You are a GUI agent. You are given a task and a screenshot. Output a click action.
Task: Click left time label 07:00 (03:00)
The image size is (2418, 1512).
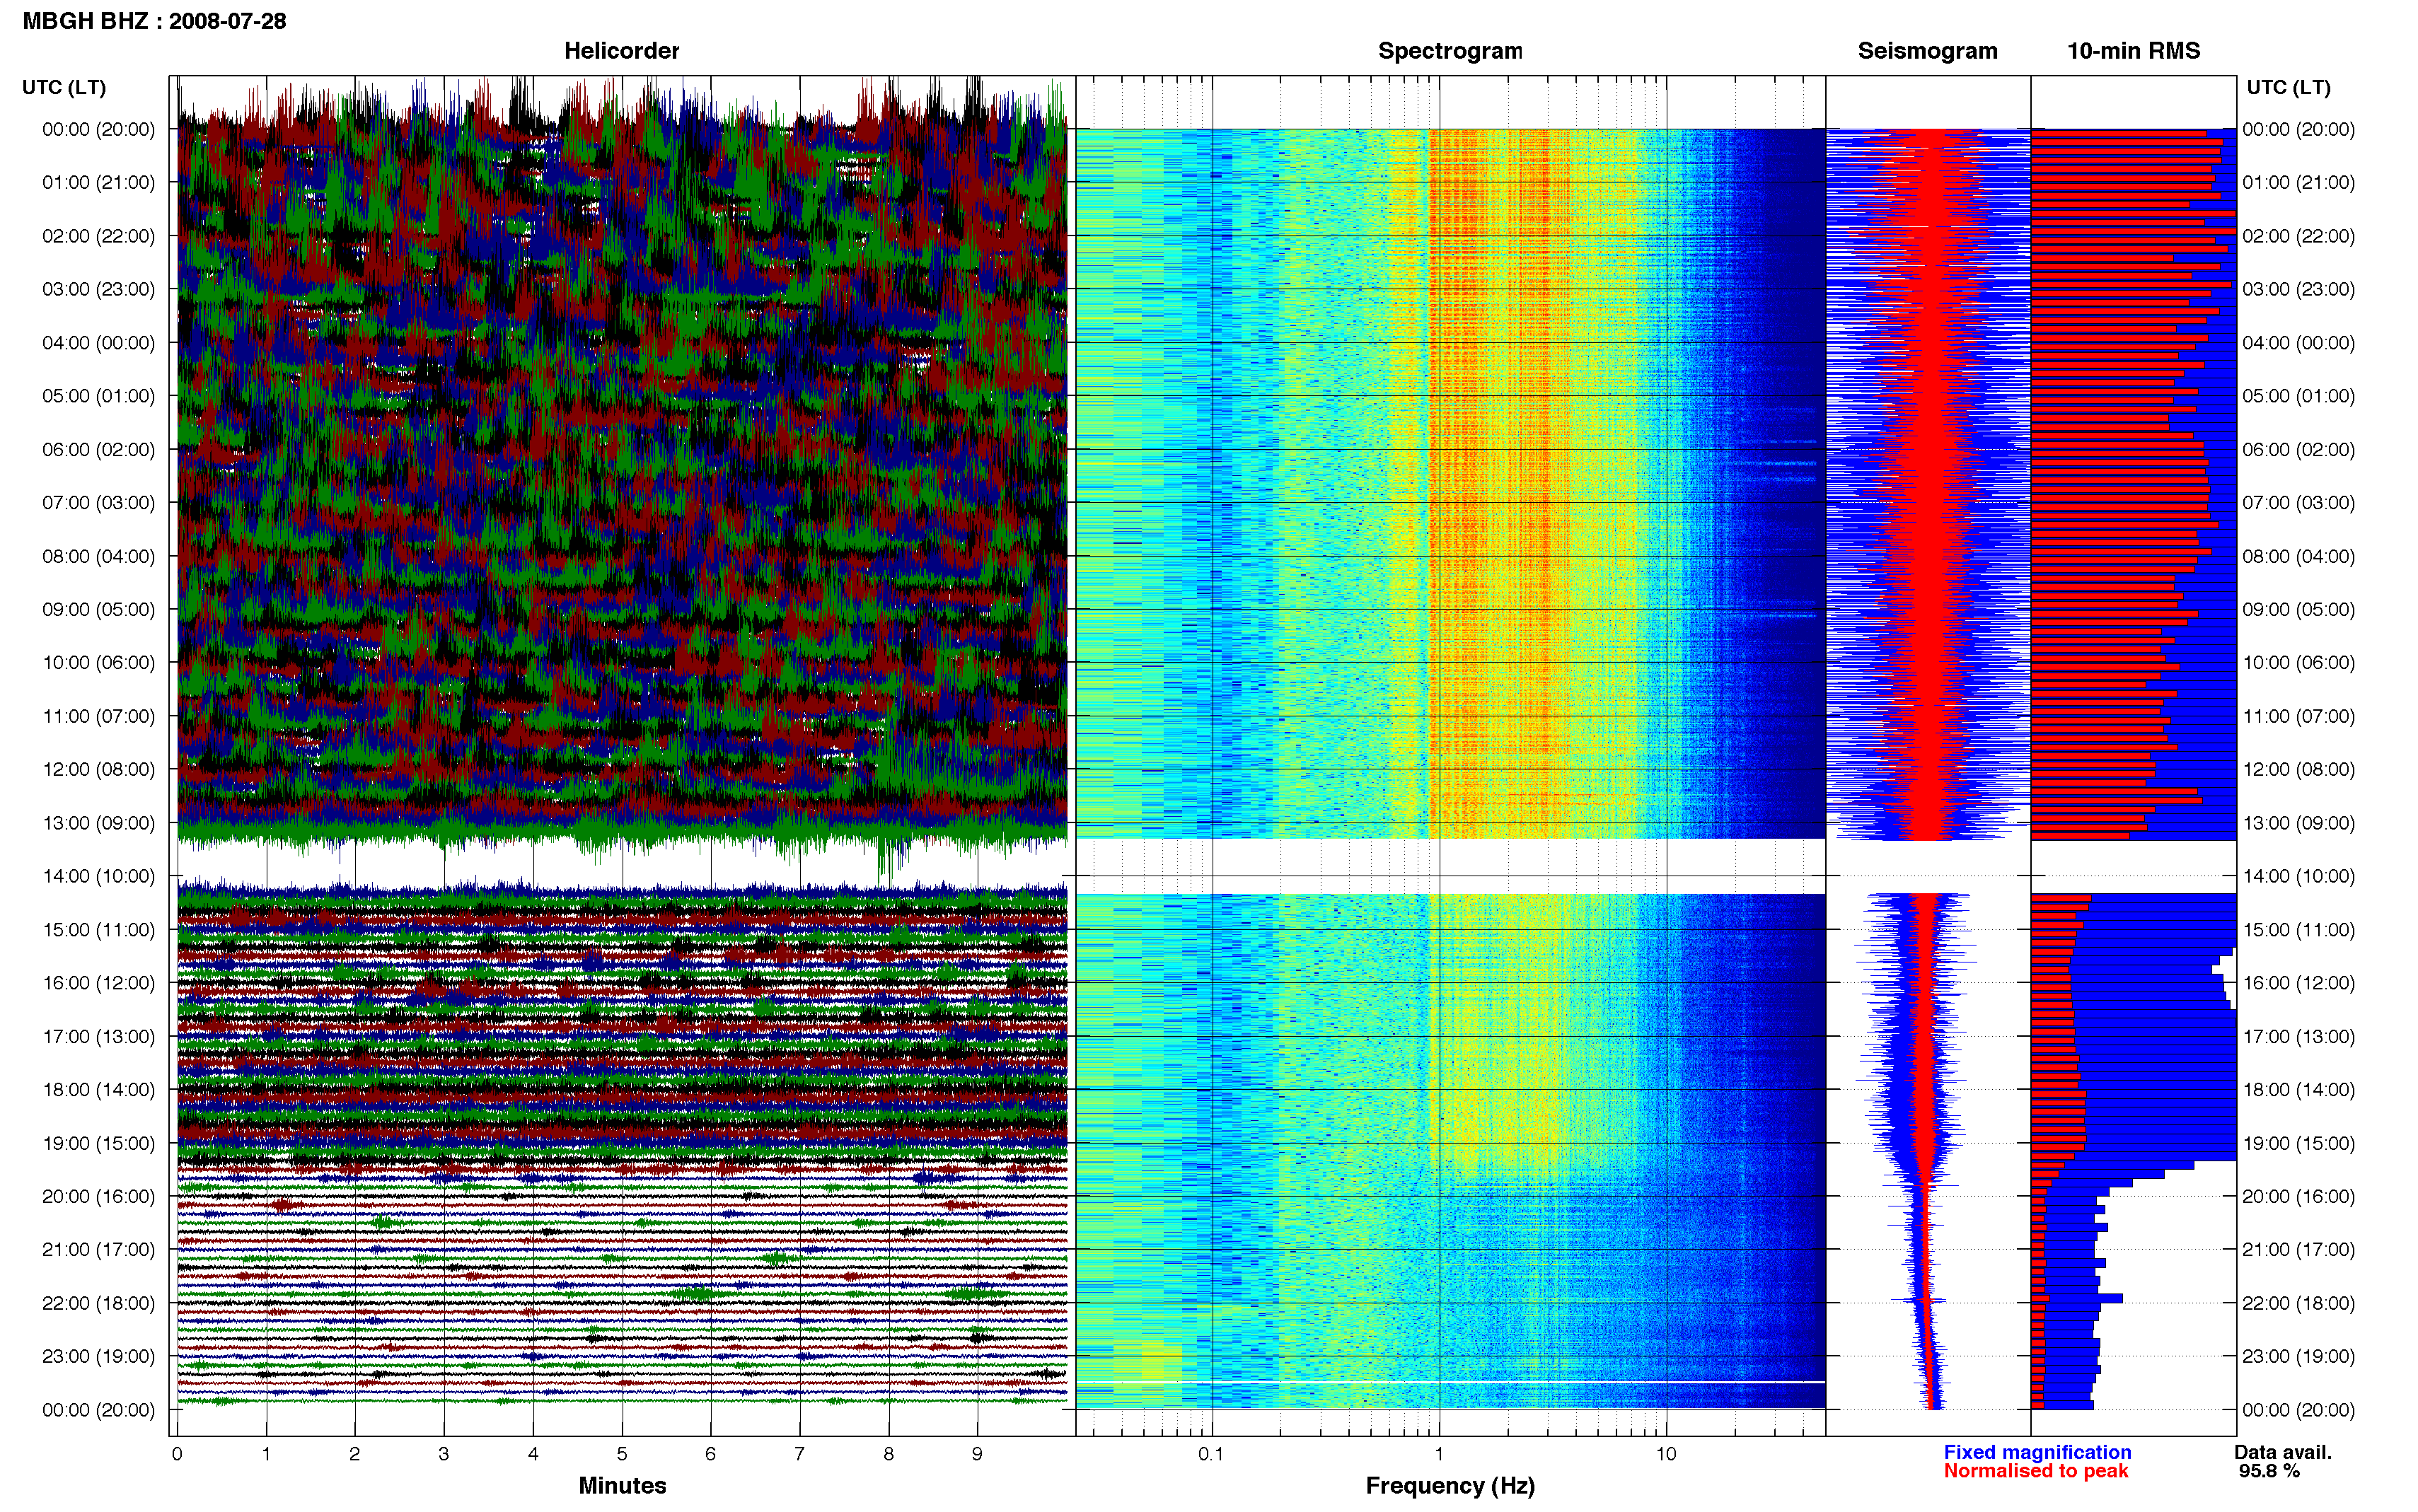coord(99,503)
